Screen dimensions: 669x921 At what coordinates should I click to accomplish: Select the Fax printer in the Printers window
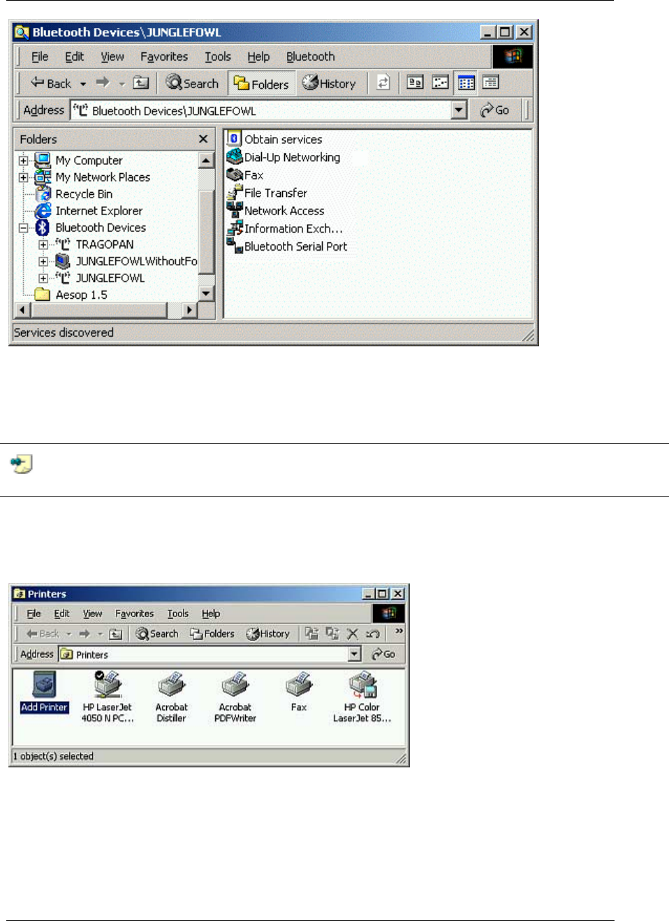point(299,692)
